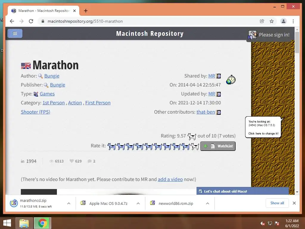Image resolution: width=305 pixels, height=229 pixels.
Task: Show all downloads
Action: 277,203
